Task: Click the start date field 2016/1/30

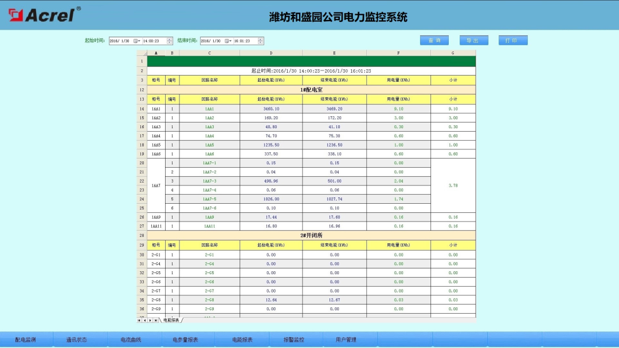Action: click(x=121, y=41)
